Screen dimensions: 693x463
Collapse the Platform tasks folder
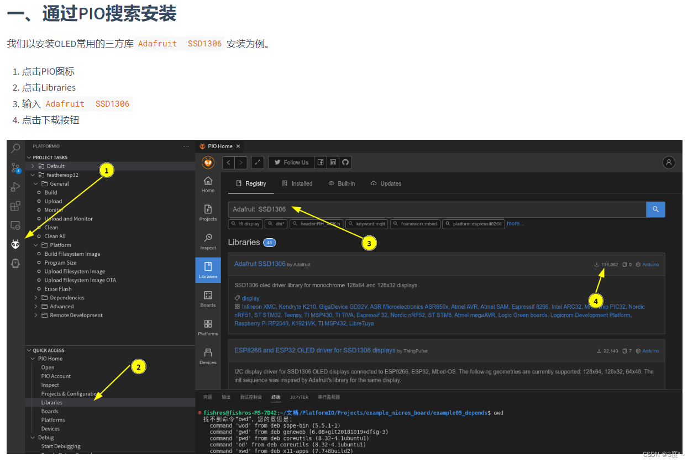pyautogui.click(x=60, y=245)
